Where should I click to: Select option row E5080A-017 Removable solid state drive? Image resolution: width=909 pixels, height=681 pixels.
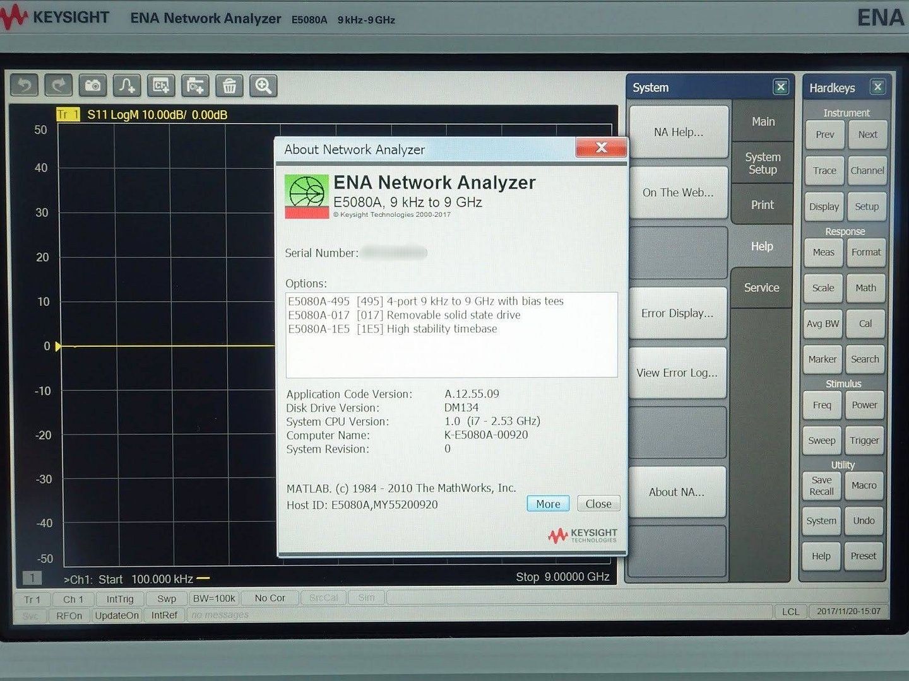point(404,315)
